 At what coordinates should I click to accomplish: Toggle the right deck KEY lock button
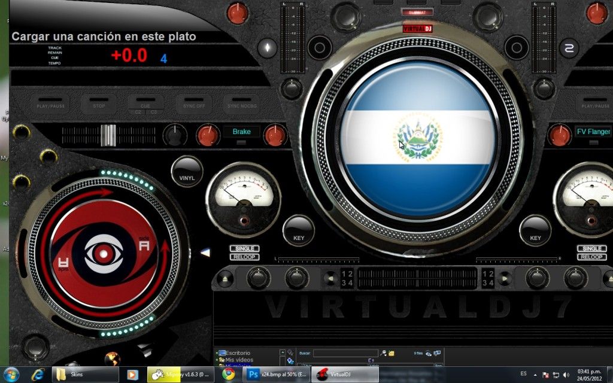coord(535,230)
